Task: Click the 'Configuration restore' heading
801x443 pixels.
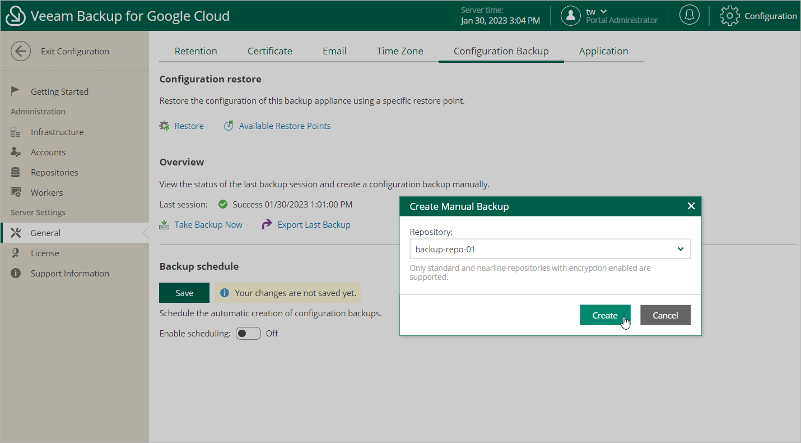Action: point(210,79)
